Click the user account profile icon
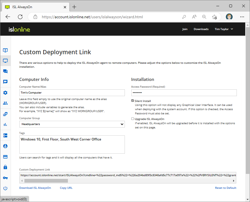 tap(5, 146)
